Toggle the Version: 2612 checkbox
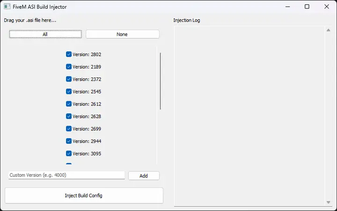The image size is (337, 211). pos(68,104)
